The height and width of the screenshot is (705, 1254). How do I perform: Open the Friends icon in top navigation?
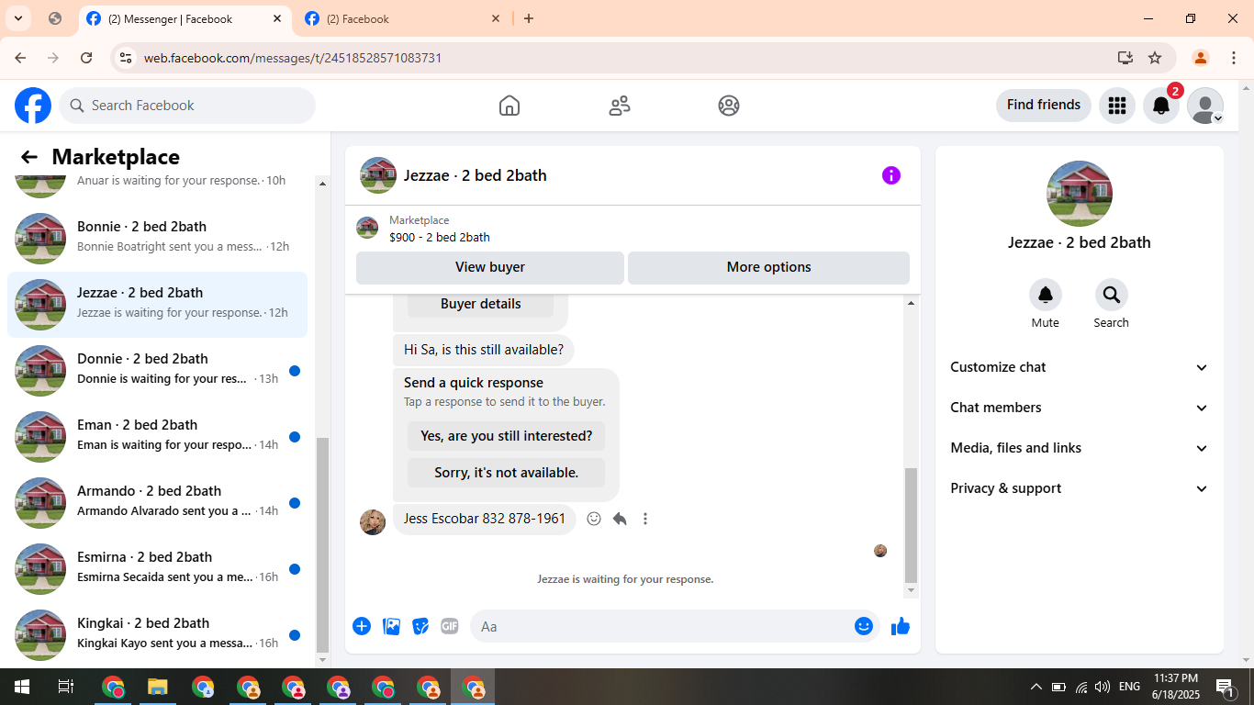(x=620, y=106)
